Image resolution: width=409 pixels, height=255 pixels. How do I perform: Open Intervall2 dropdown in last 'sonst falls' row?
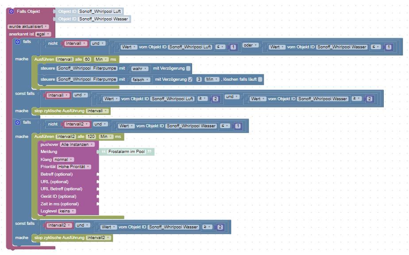(x=59, y=225)
